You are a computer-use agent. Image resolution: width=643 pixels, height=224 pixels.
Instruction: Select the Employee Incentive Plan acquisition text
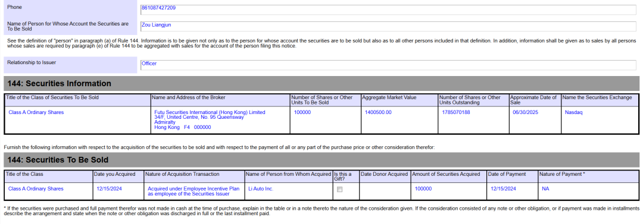(193, 191)
